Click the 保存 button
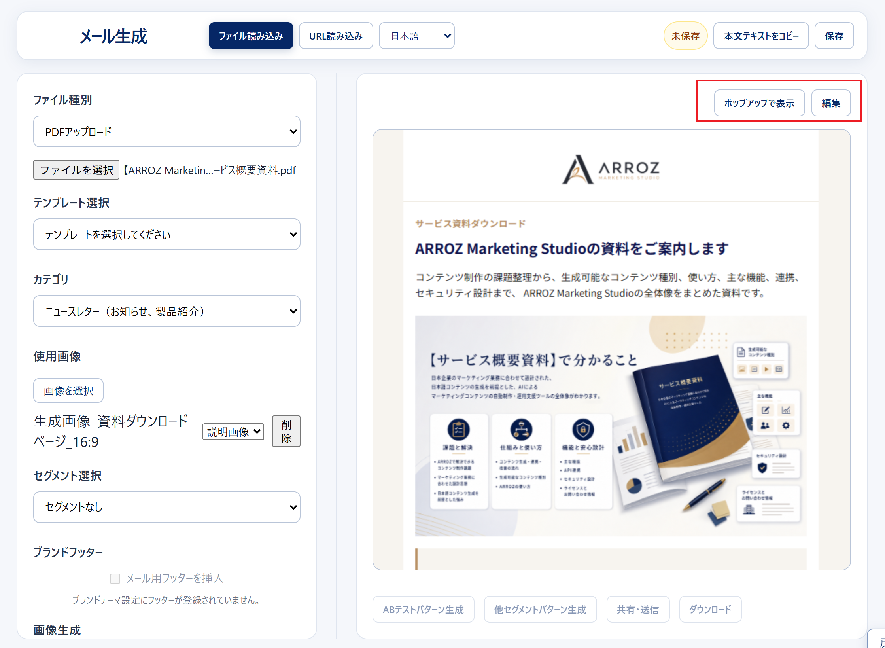885x648 pixels. pyautogui.click(x=834, y=36)
